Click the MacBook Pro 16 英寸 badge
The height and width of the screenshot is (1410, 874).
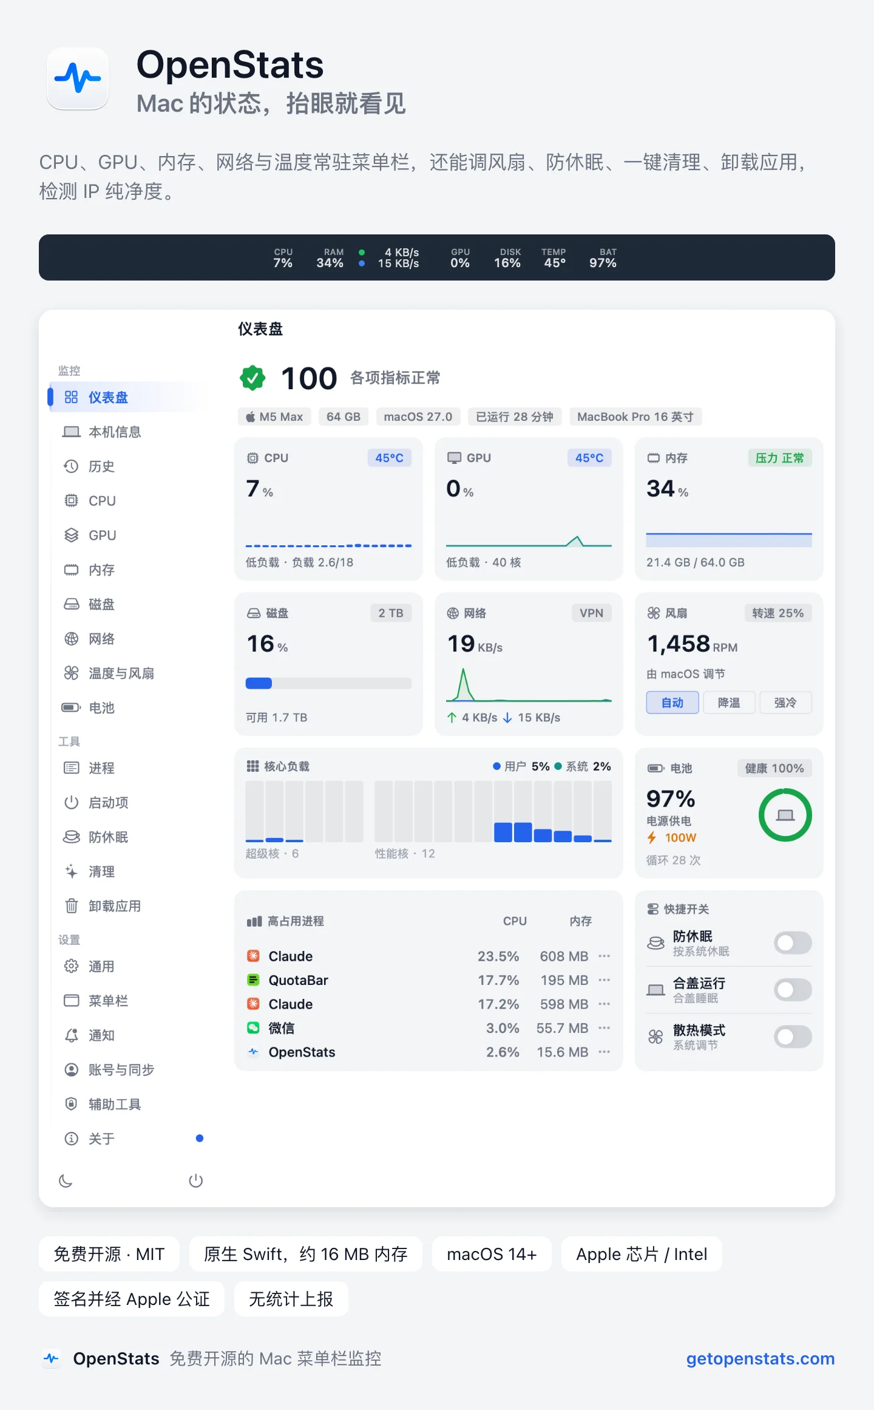pyautogui.click(x=635, y=417)
